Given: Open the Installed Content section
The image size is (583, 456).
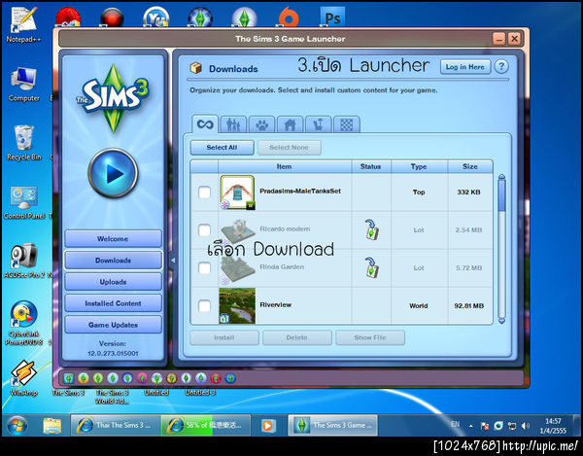Looking at the screenshot, I should coord(113,303).
